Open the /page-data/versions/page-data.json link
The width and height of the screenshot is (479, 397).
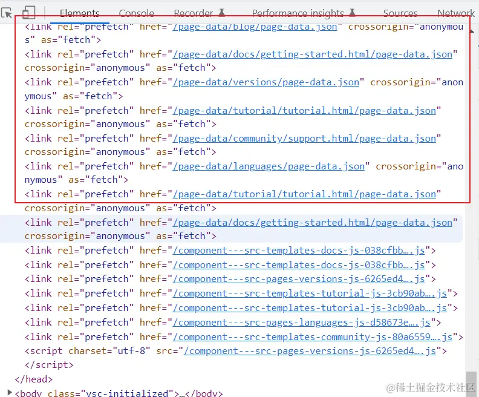point(266,82)
